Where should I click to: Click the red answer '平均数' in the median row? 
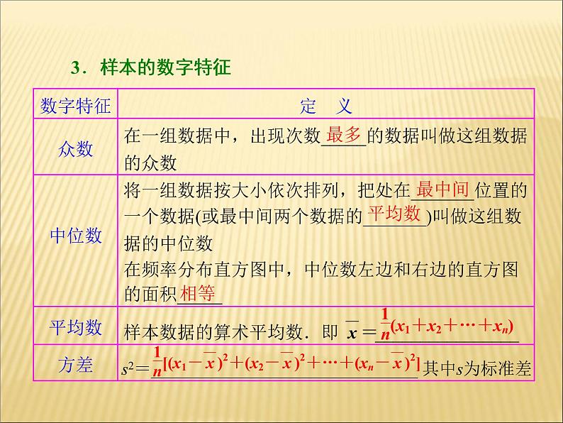pyautogui.click(x=394, y=213)
